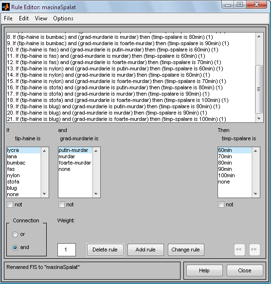The image size is (271, 284).
Task: Click the Add rule button
Action: 145,250
